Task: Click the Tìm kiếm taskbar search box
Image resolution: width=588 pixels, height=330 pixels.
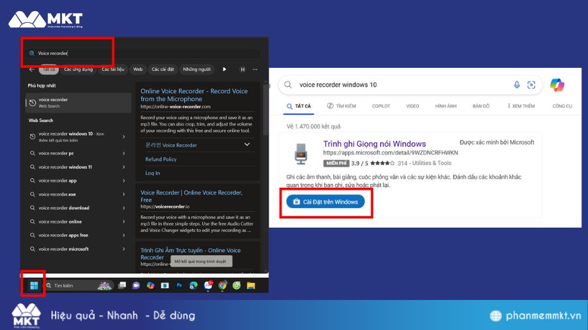Action: [79, 286]
